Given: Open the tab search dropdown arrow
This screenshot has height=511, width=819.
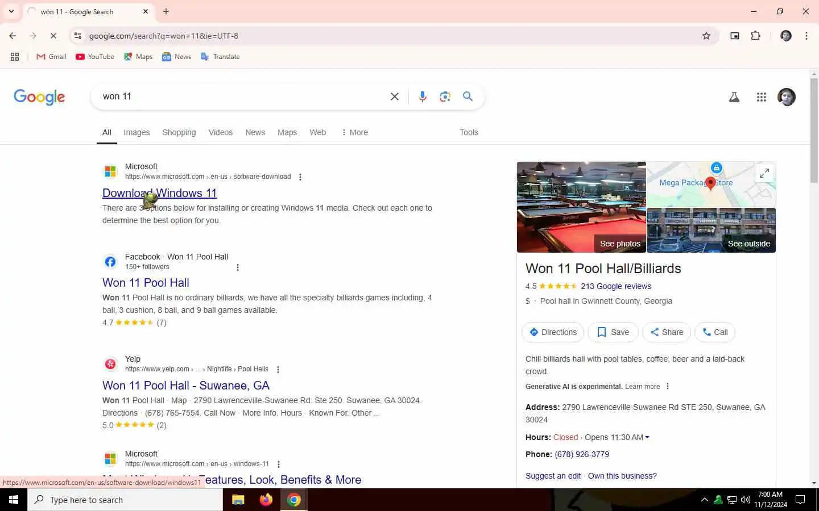Looking at the screenshot, I should (x=11, y=11).
